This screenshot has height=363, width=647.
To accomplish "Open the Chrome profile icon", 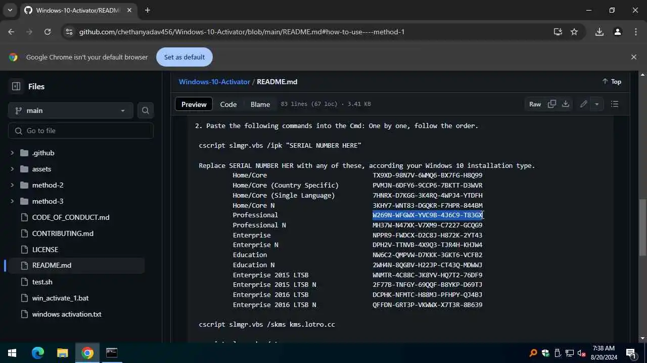I will [x=618, y=32].
